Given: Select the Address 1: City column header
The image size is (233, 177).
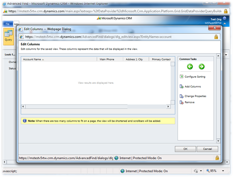Looking at the screenshot, I should [136, 59].
